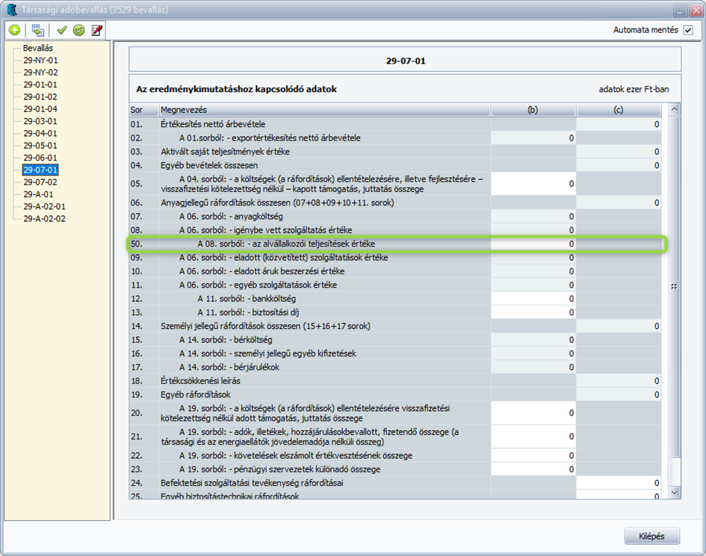Image resolution: width=706 pixels, height=556 pixels.
Task: Click row 20 adott támogatás value field
Action: tap(533, 413)
